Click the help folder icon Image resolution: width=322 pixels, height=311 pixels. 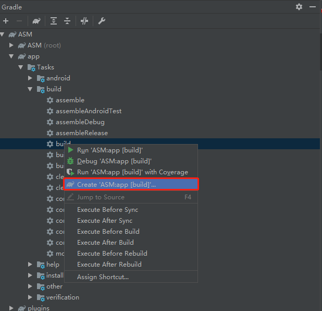pos(41,265)
